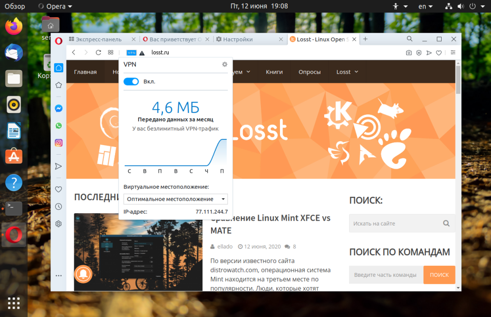Open WhatsApp in Opera sidebar

[58, 125]
